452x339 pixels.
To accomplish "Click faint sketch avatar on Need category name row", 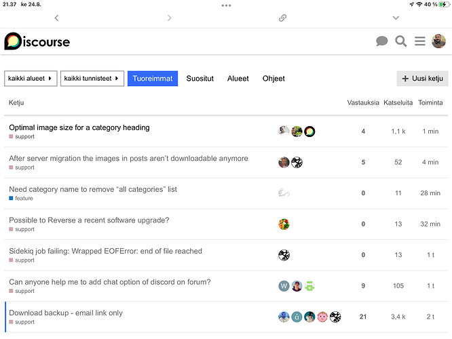I will pos(284,193).
